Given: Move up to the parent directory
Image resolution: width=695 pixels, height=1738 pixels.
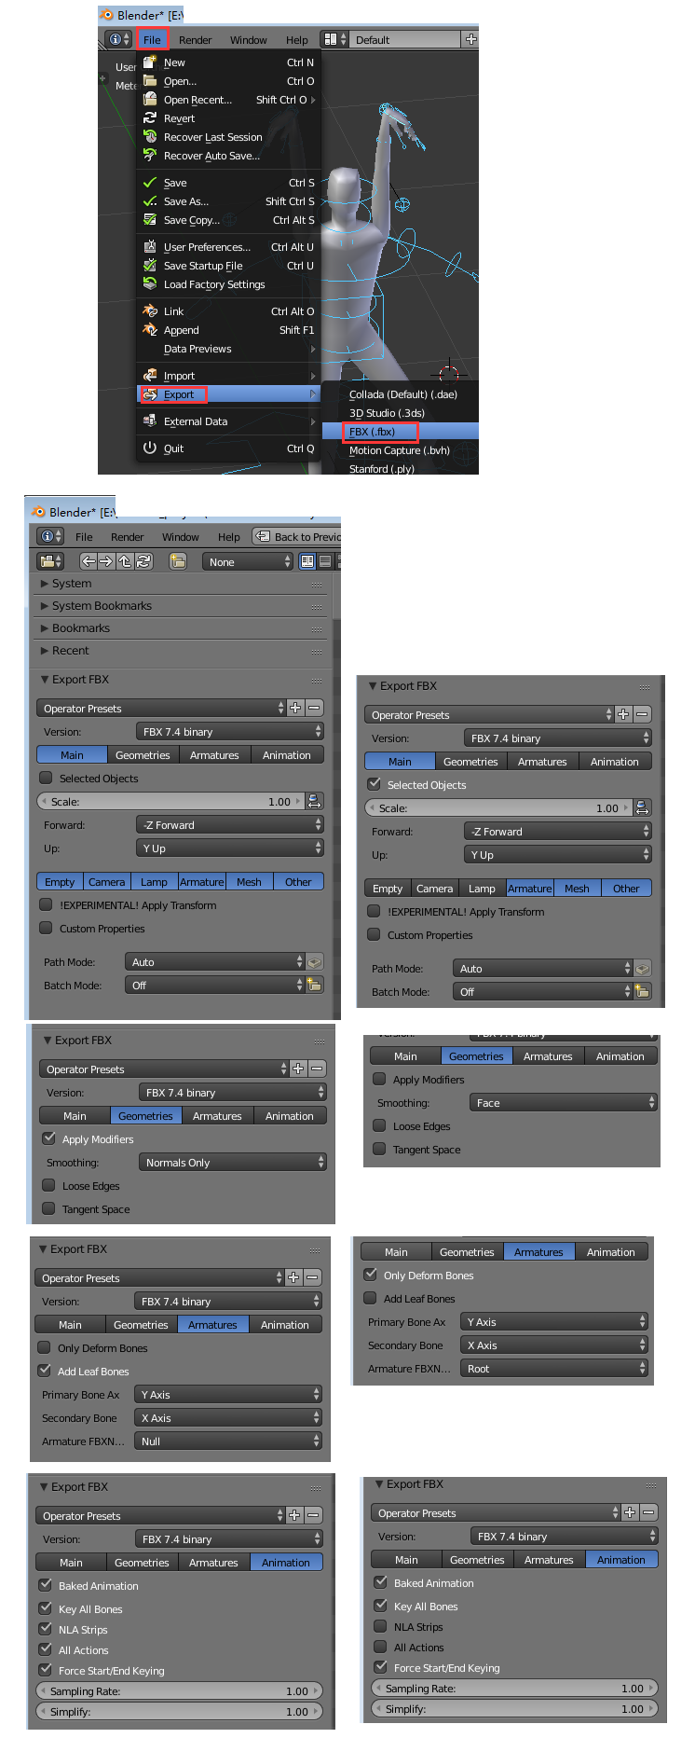Looking at the screenshot, I should coord(125,561).
